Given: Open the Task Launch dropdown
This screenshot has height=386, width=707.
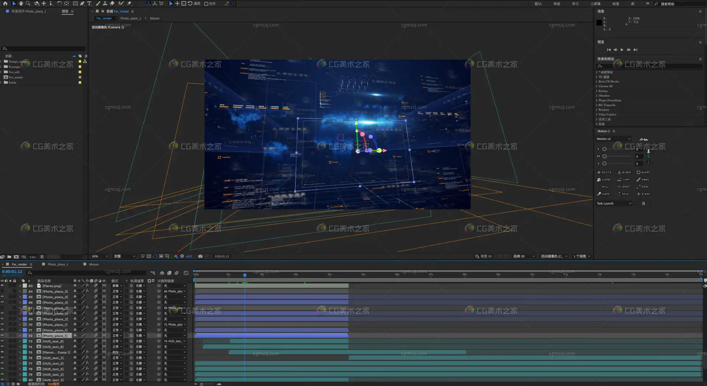Looking at the screenshot, I should click(614, 203).
